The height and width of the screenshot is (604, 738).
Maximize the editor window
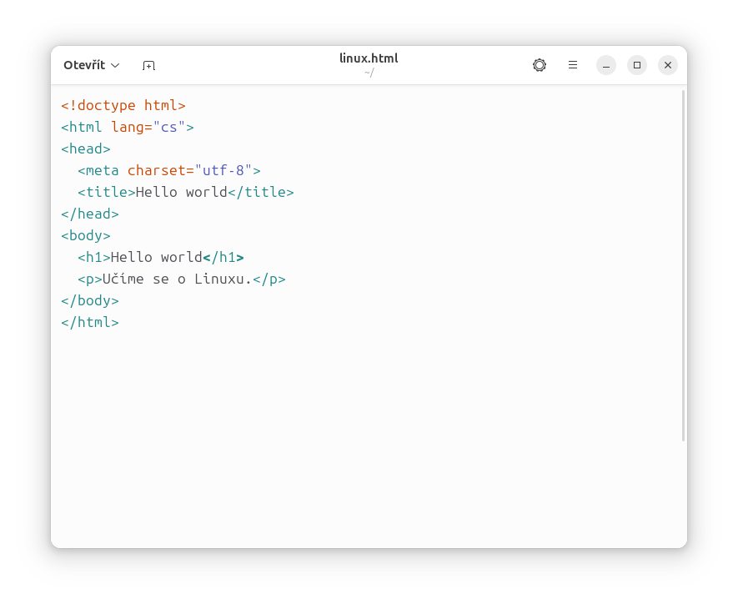point(636,65)
